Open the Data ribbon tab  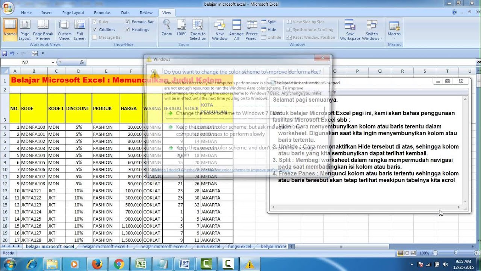tap(125, 12)
